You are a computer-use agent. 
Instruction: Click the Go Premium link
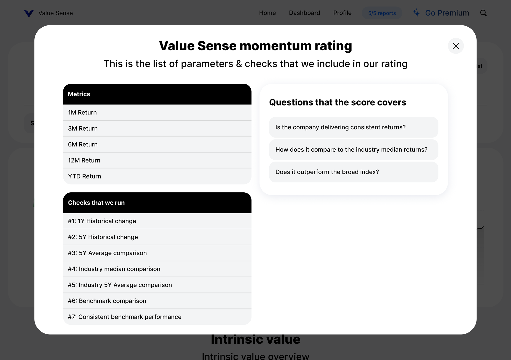[447, 13]
